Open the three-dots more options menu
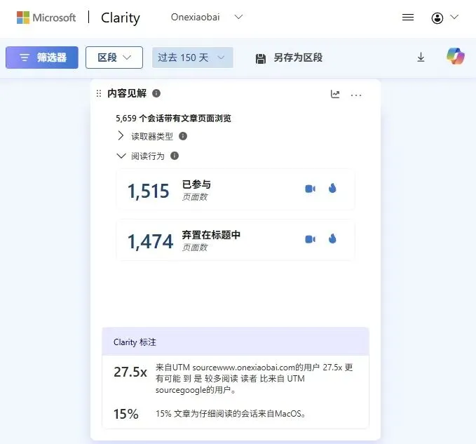Screen dimensions: 476x444 pos(356,95)
